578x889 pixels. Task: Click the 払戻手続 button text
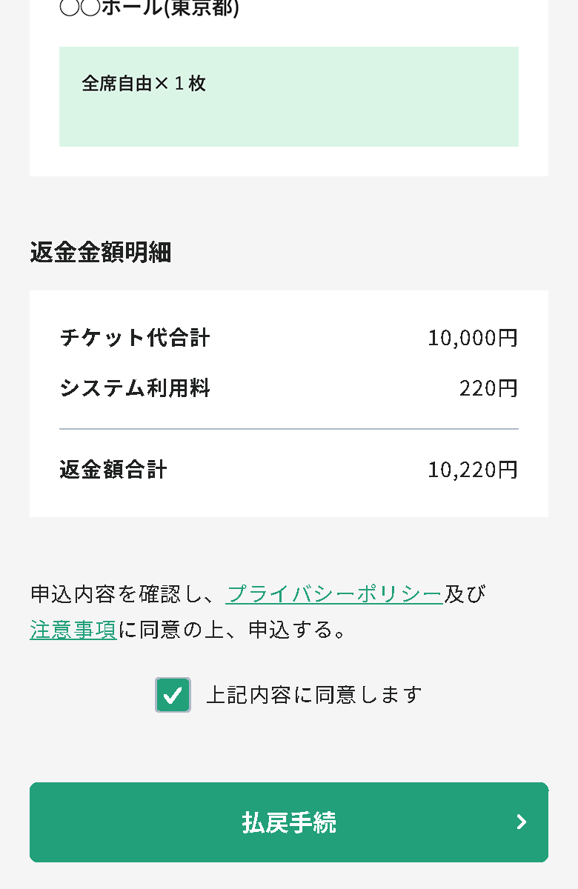tap(289, 822)
